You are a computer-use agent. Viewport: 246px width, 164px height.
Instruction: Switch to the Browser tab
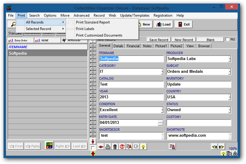(x=204, y=46)
